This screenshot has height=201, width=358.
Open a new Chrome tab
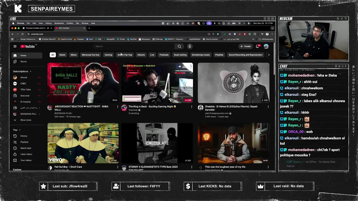tap(89, 28)
